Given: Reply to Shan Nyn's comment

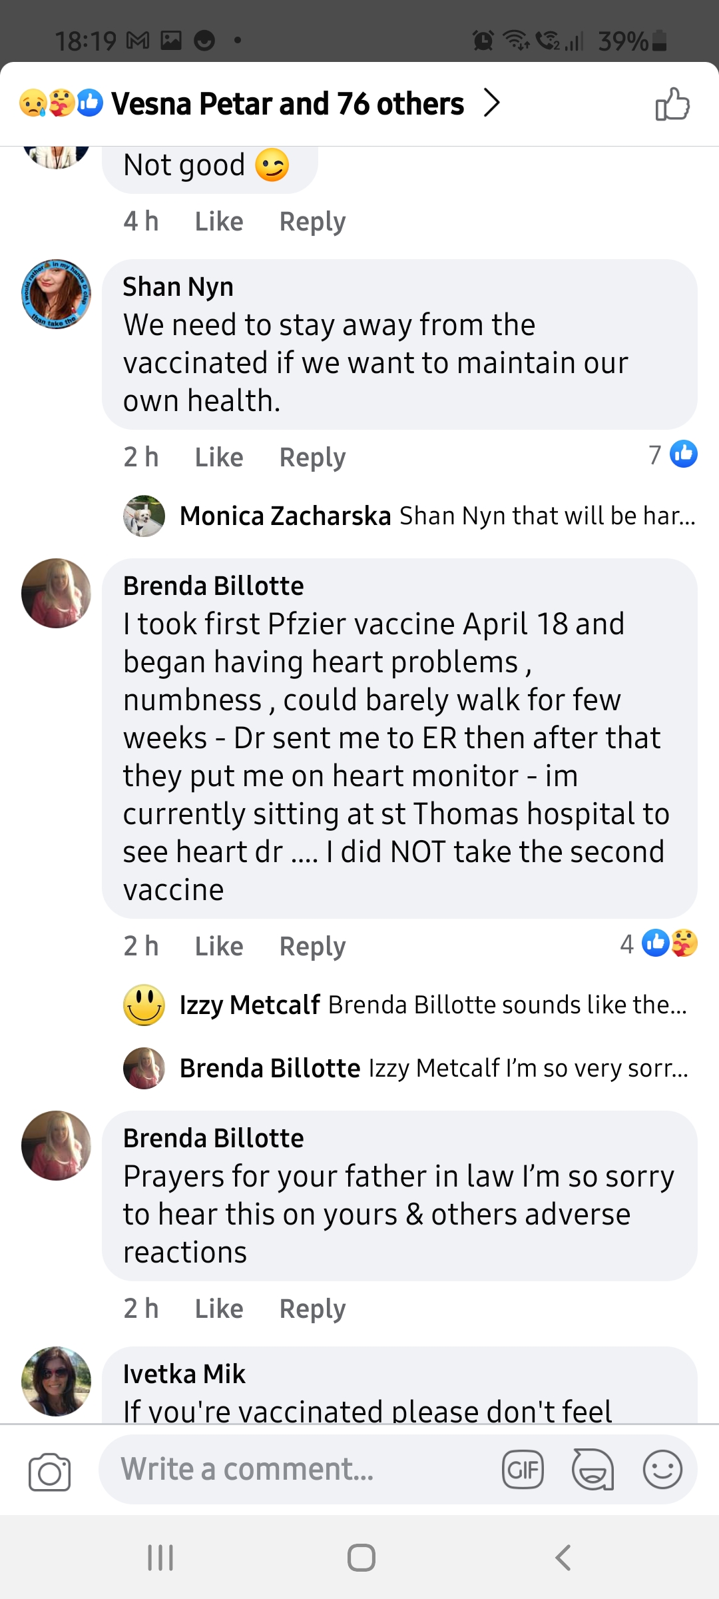Looking at the screenshot, I should click(312, 458).
